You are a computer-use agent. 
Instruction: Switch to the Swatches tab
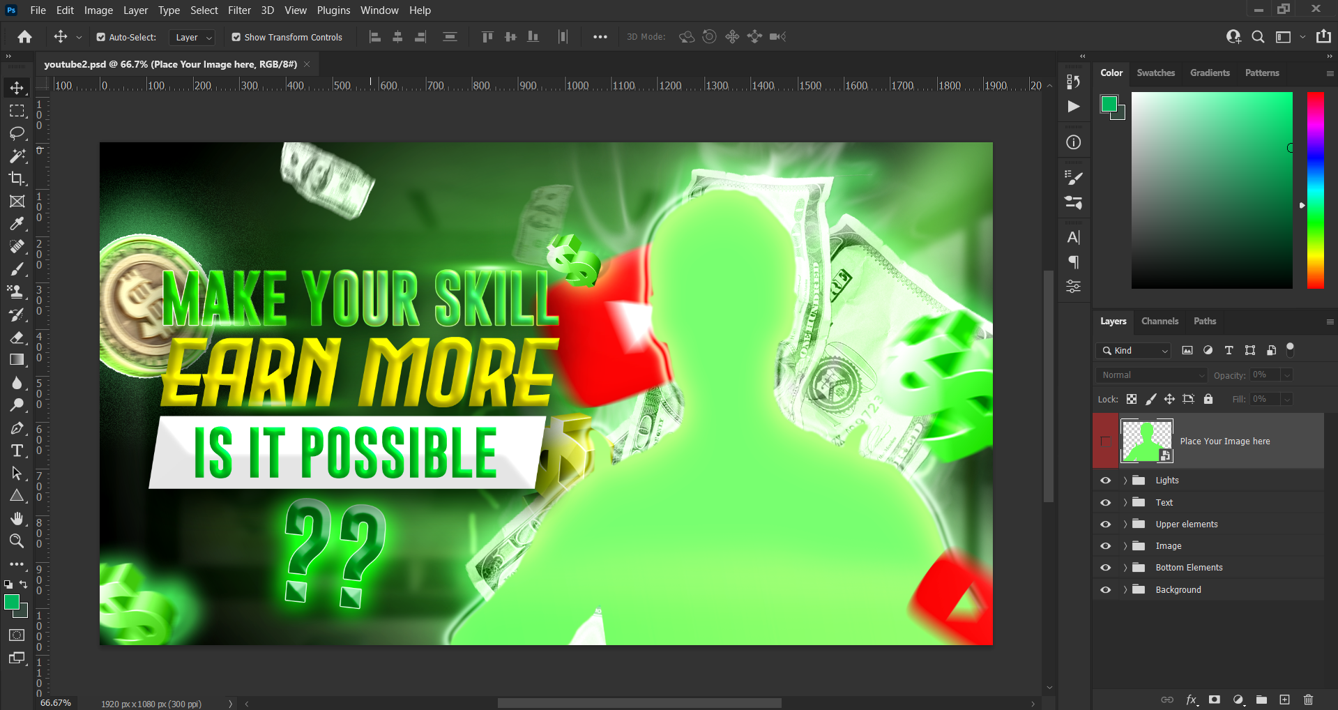(x=1155, y=73)
